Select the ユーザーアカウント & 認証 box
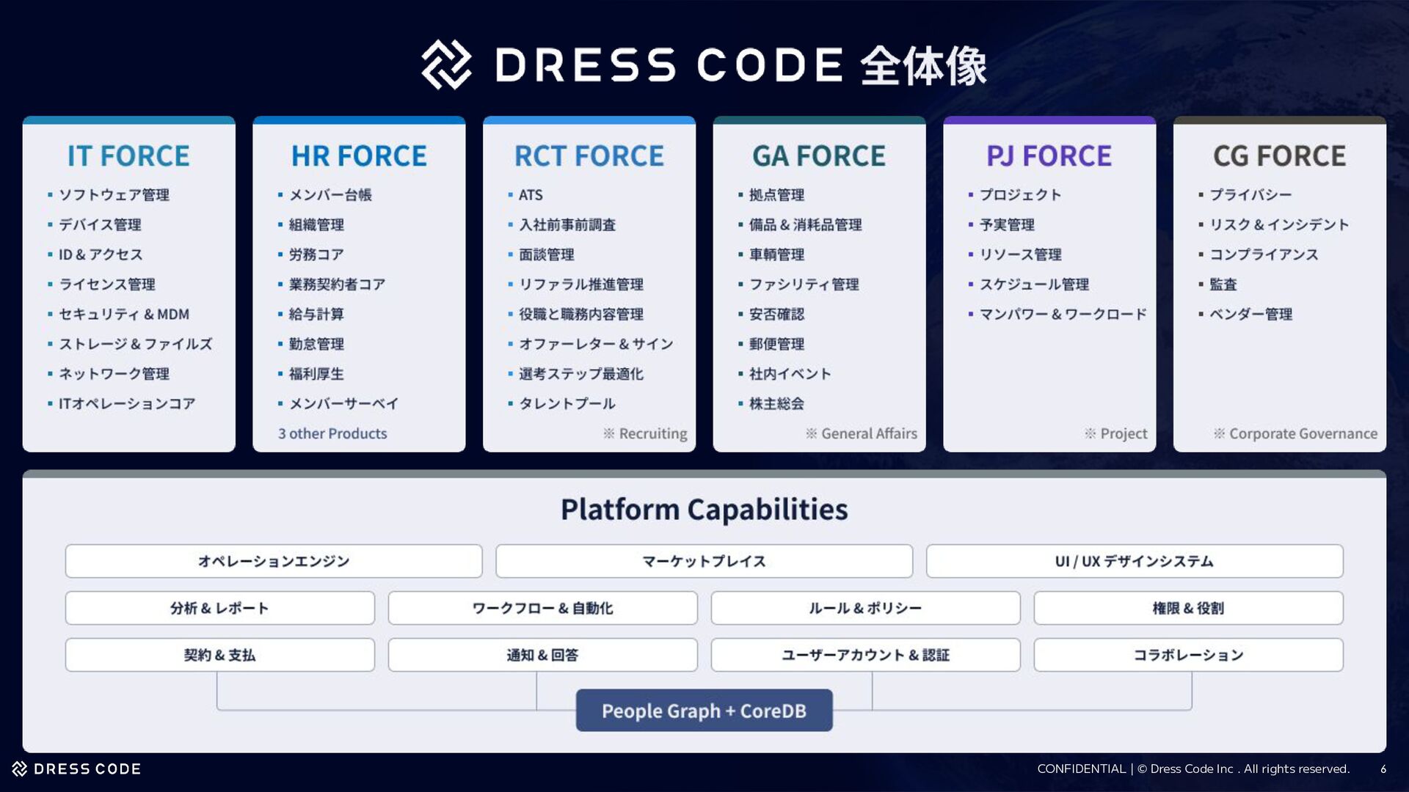The height and width of the screenshot is (792, 1409). tap(865, 655)
